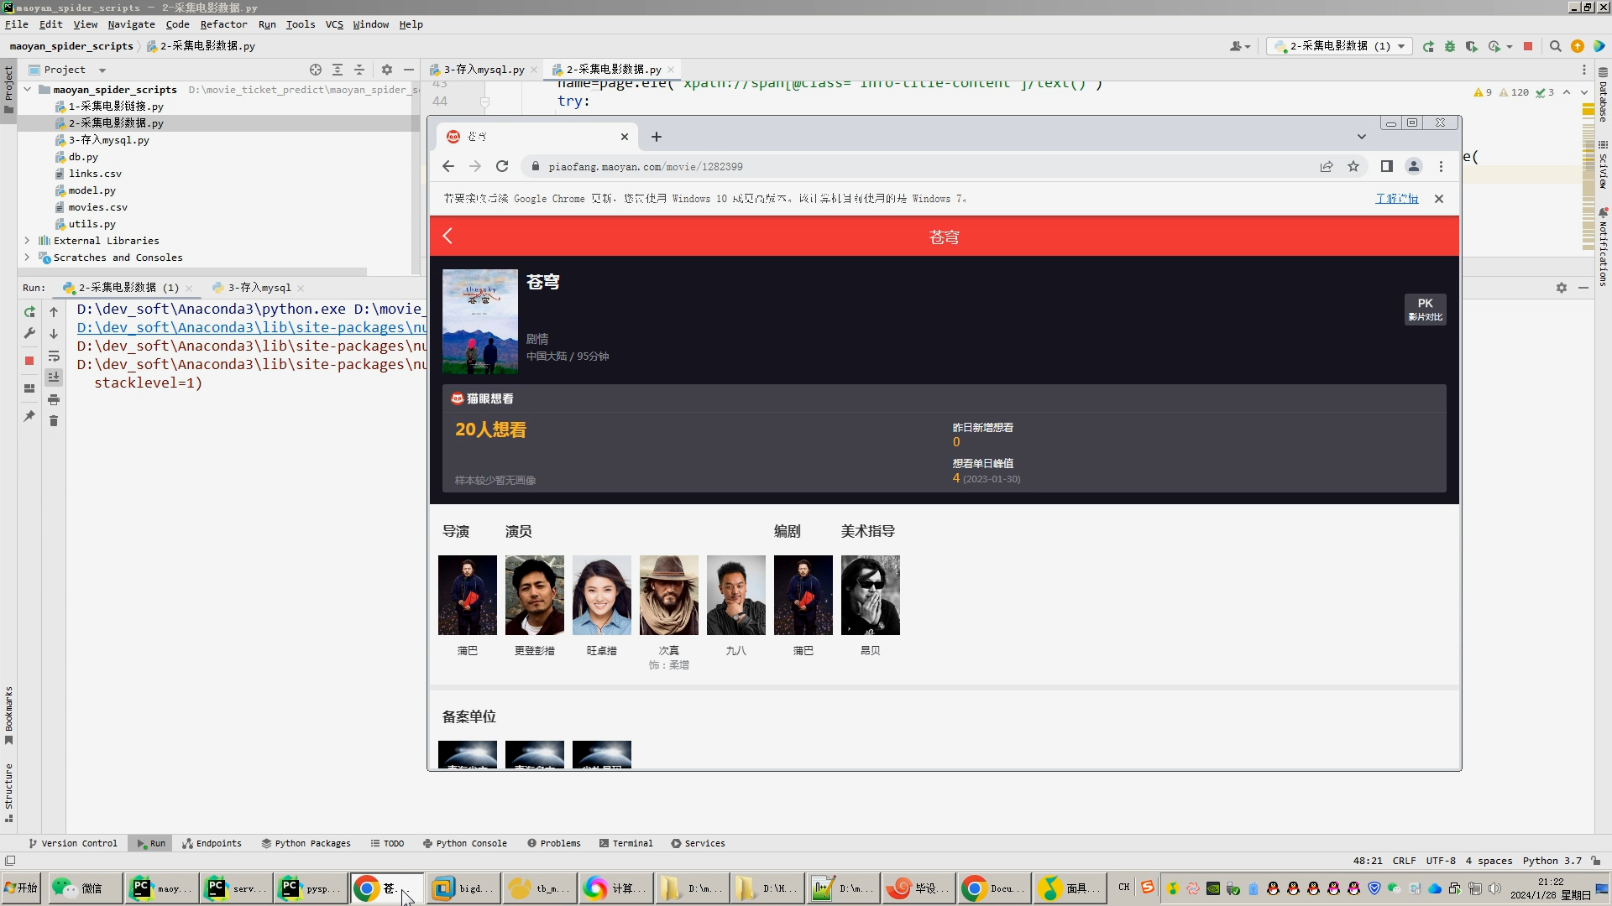The height and width of the screenshot is (906, 1612).
Task: Click the 了解详情 link in Chrome infobar
Action: 1396,199
